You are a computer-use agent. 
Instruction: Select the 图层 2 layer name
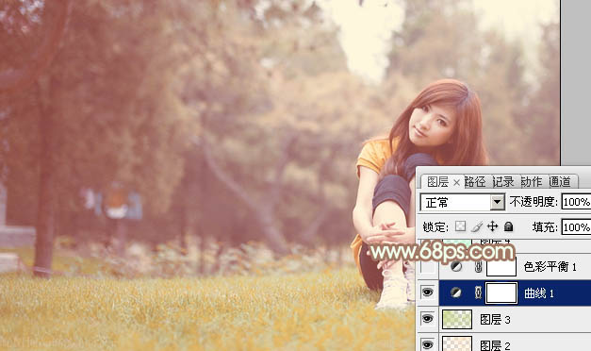495,345
